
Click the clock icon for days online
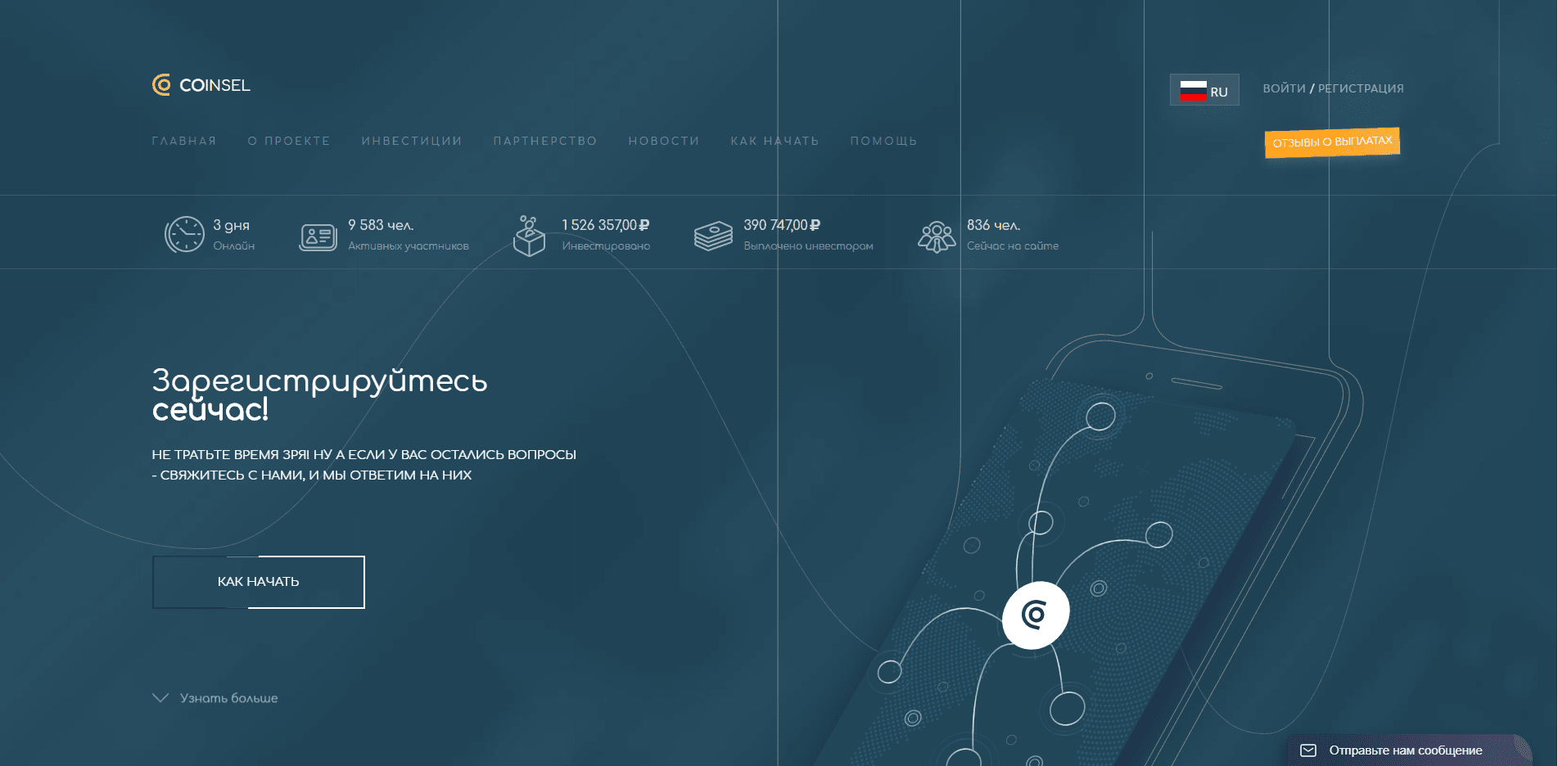(x=184, y=235)
